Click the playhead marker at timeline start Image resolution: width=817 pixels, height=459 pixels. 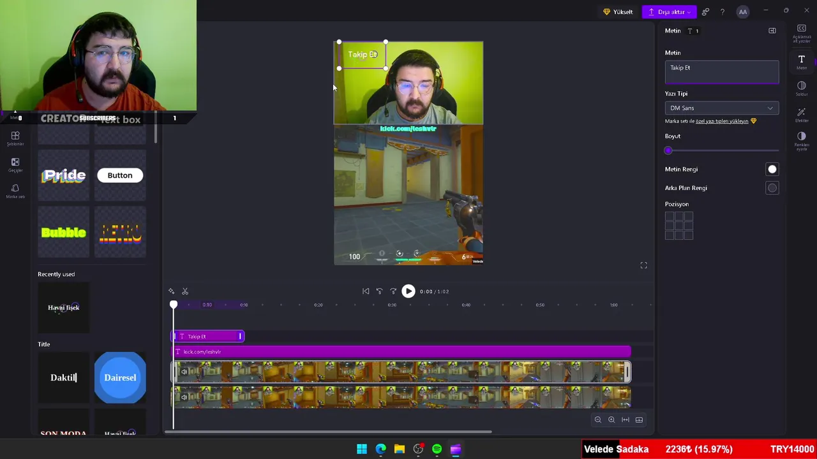tap(174, 305)
